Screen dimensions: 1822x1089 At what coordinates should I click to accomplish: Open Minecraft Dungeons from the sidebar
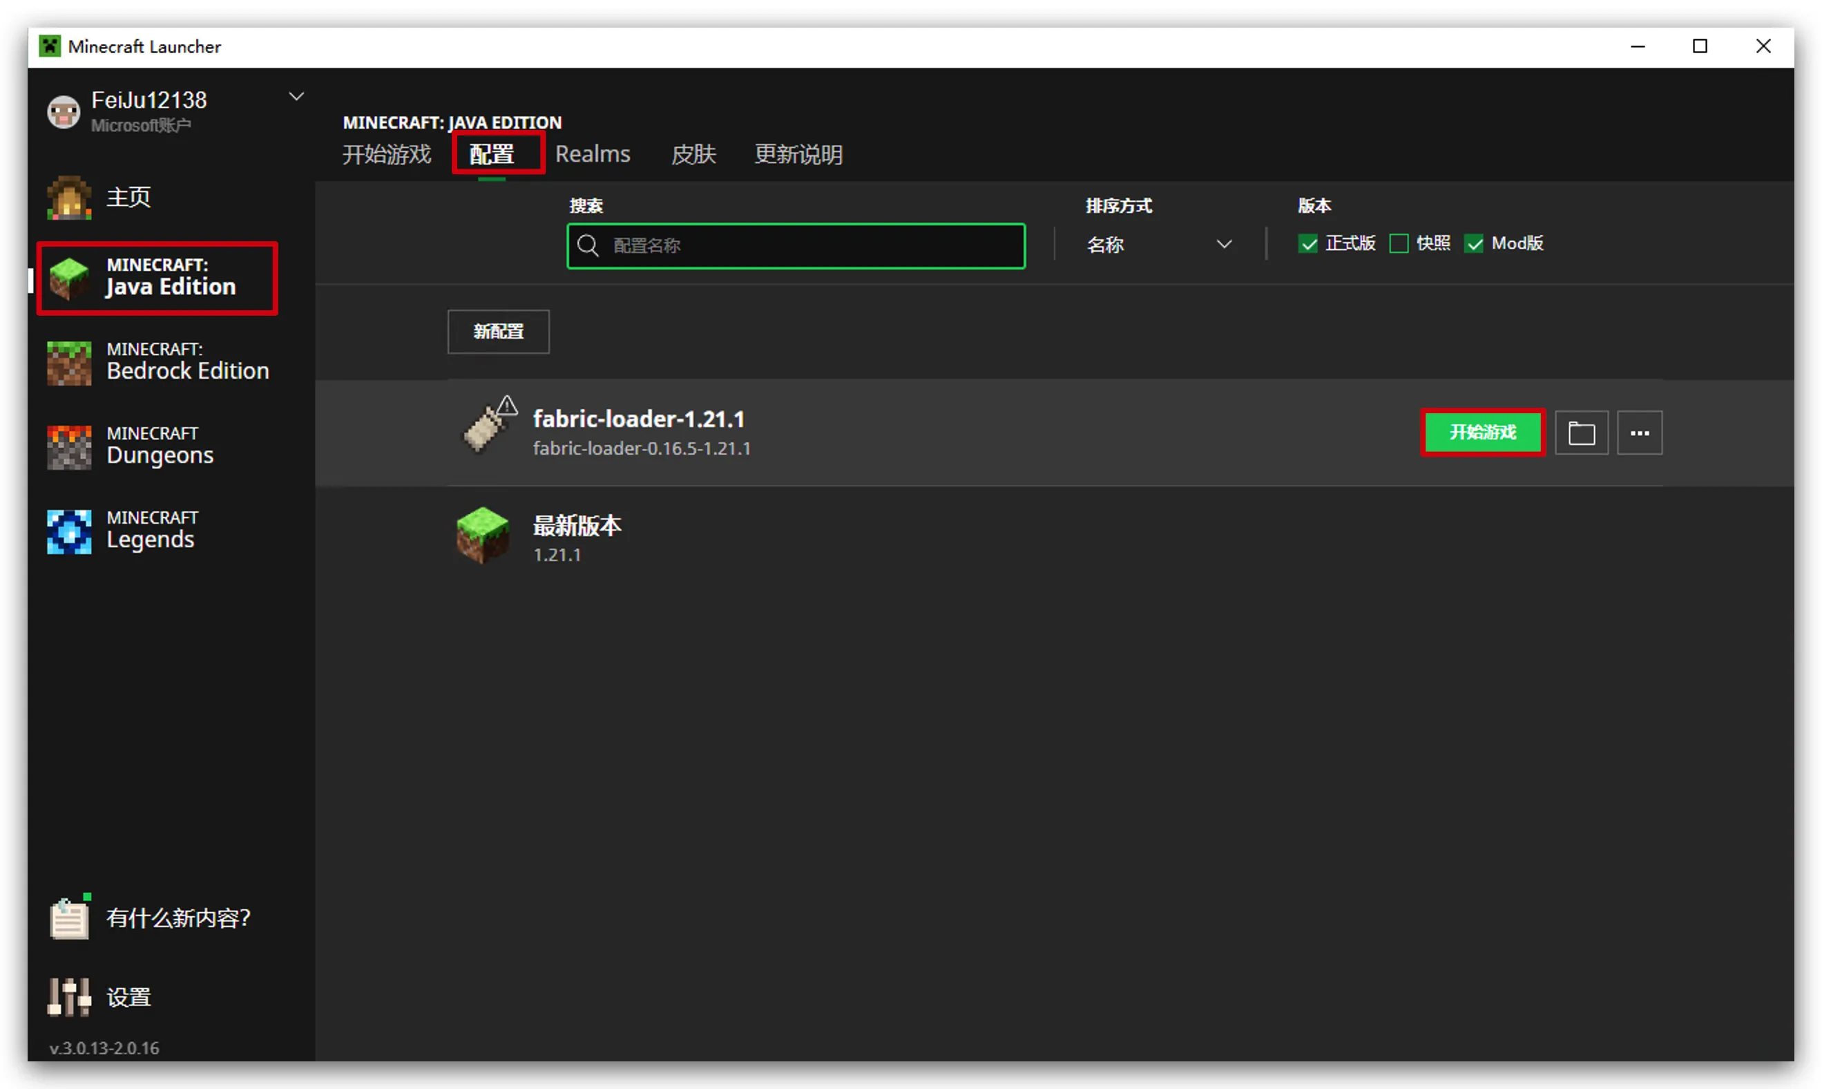[x=69, y=446]
